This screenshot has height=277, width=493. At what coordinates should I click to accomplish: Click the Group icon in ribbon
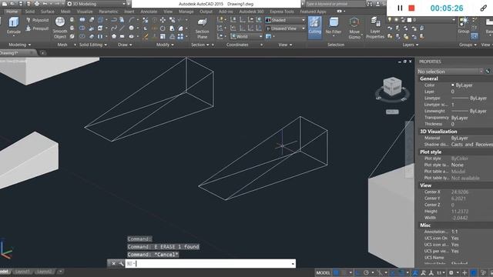(x=464, y=25)
